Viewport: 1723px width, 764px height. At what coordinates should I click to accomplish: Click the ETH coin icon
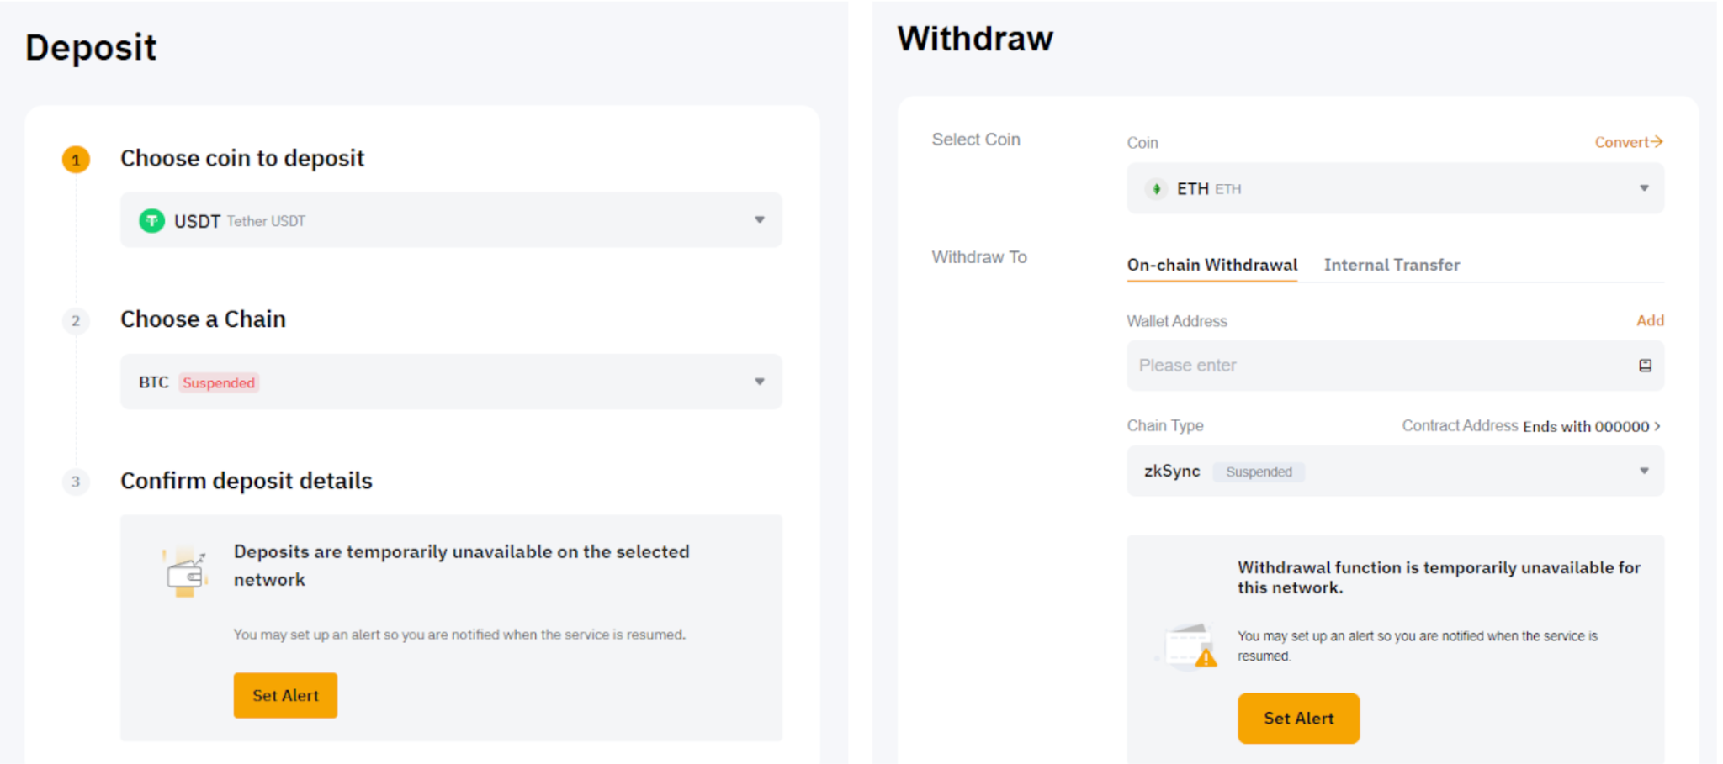pos(1157,189)
